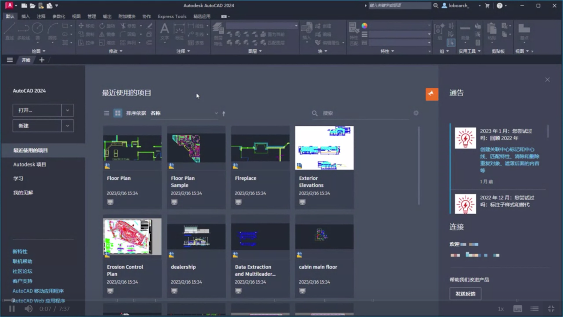Click the Rotate (旋转) tool
The height and width of the screenshot is (317, 563).
click(107, 26)
